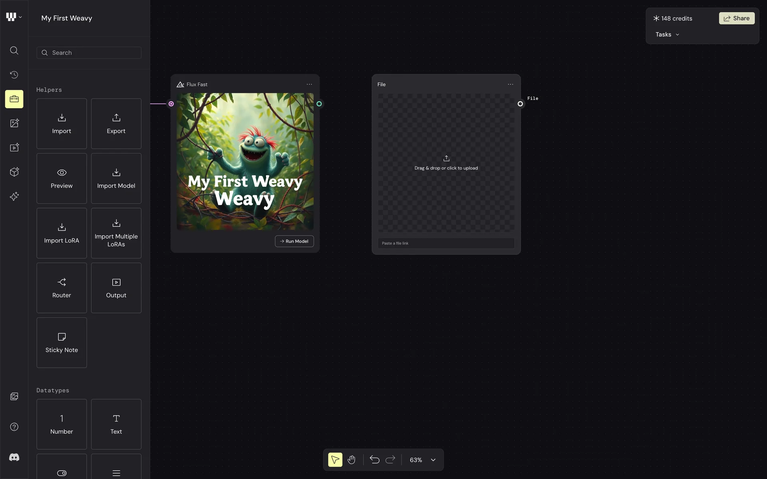
Task: Open the 3D cube sidebar icon
Action: point(14,172)
